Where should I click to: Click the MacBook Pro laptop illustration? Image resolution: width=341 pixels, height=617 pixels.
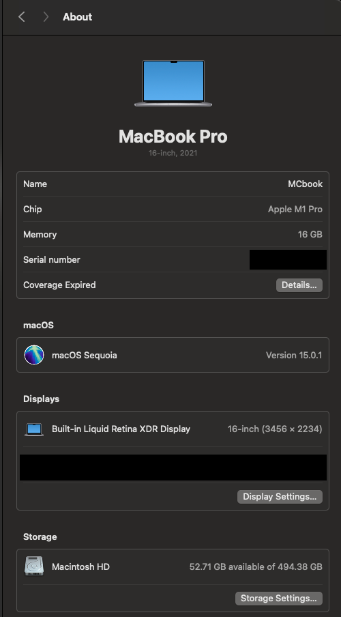click(173, 83)
